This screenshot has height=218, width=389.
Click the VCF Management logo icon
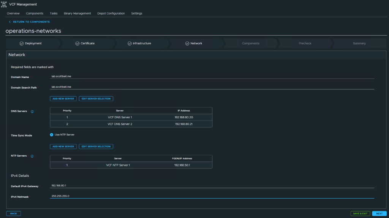[4, 4]
